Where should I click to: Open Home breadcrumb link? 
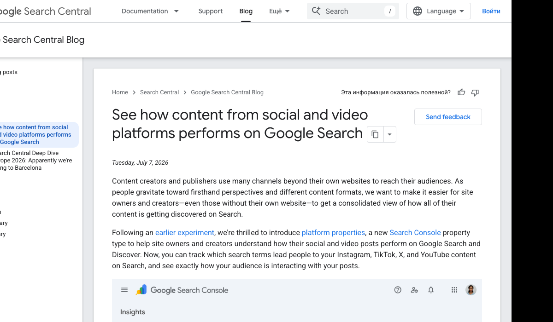[120, 92]
